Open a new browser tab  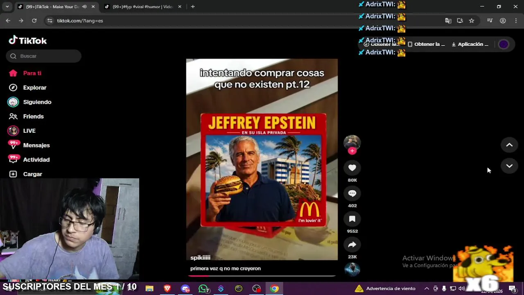(x=192, y=7)
